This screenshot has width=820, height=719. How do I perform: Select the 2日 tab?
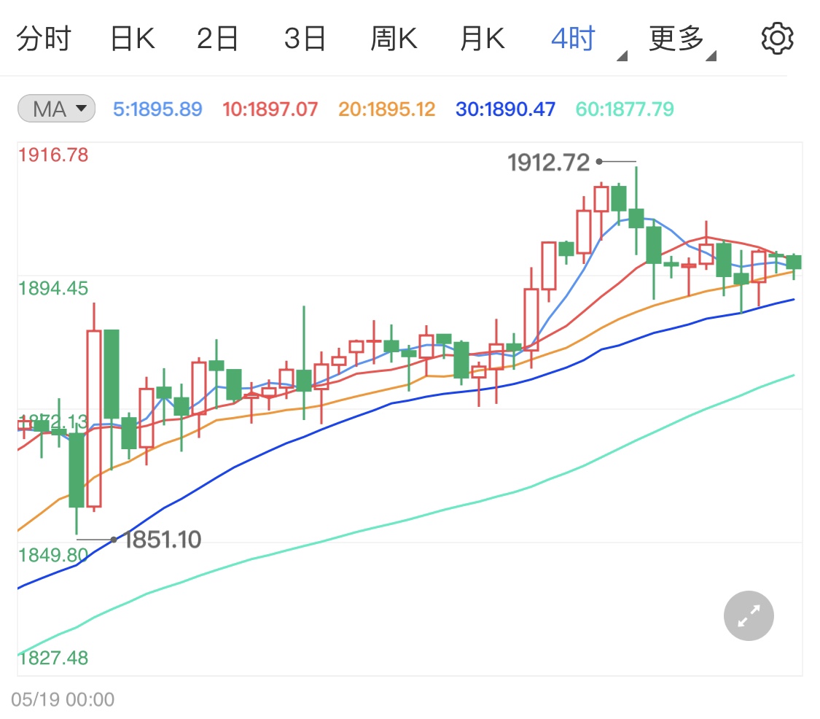pyautogui.click(x=217, y=39)
